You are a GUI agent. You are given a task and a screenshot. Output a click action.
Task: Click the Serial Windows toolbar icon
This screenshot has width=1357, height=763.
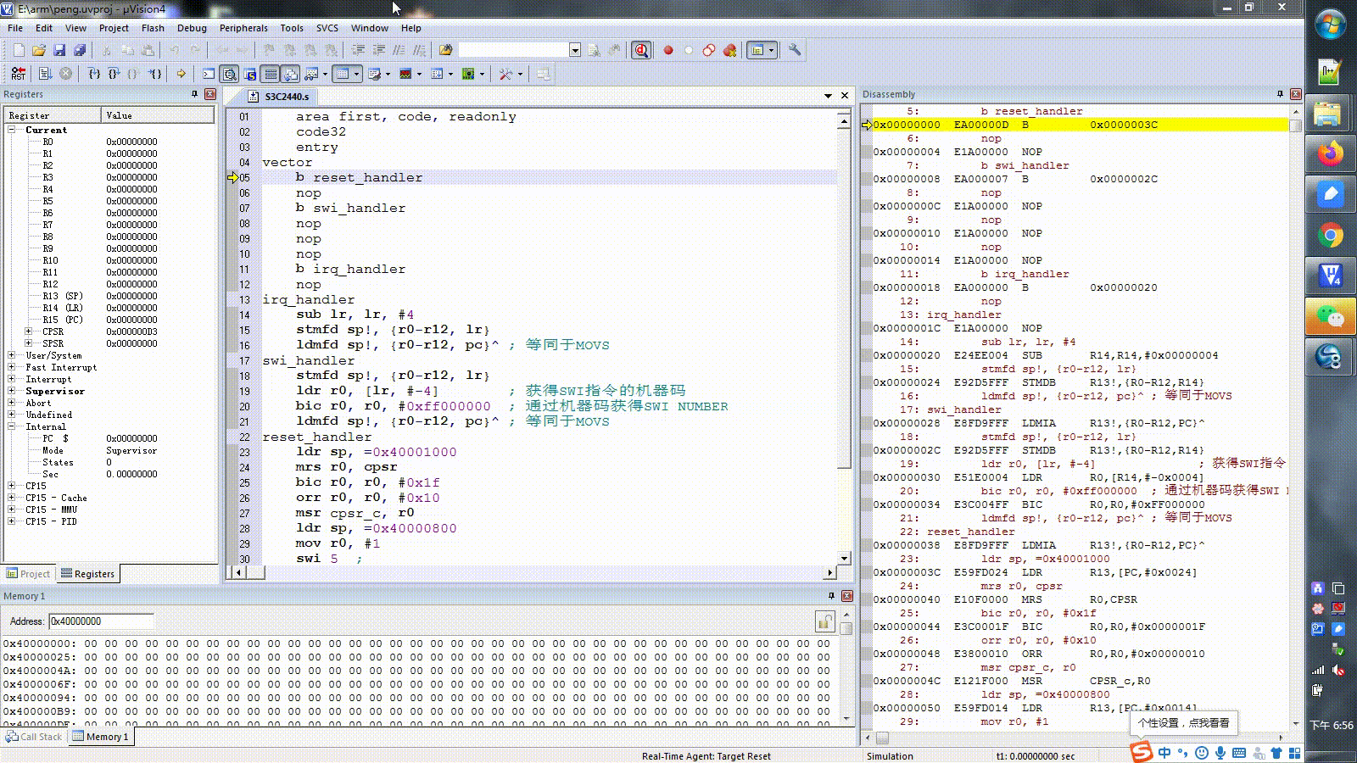coord(375,74)
